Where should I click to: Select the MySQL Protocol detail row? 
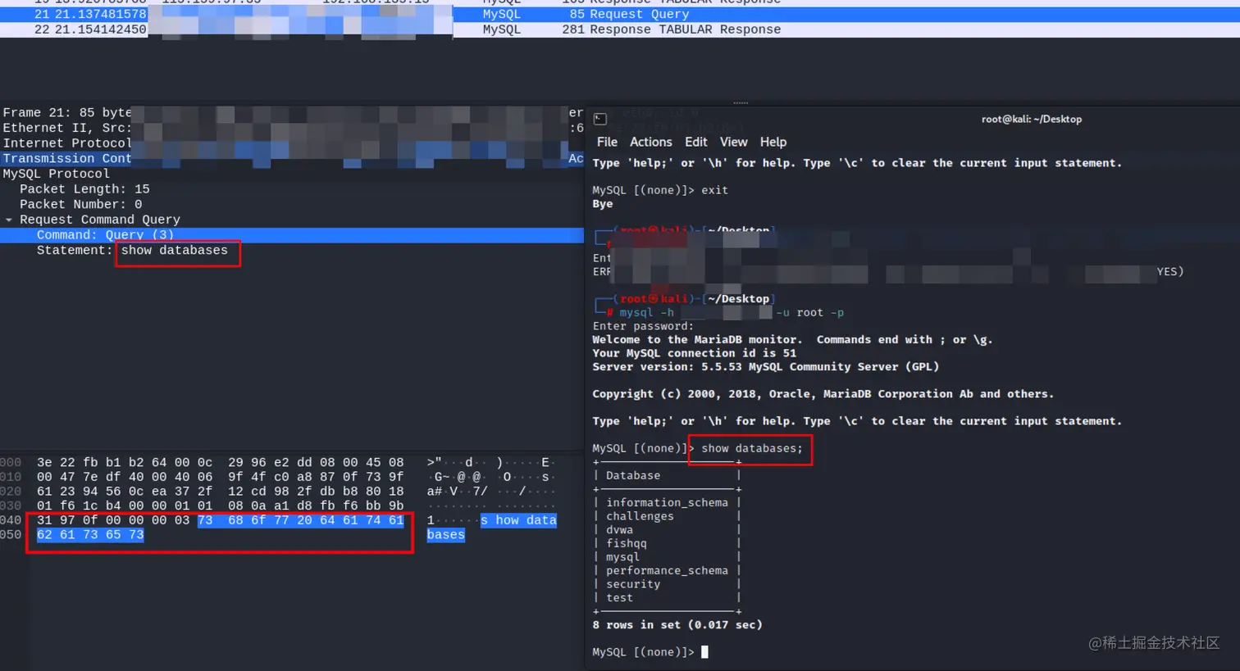tap(292, 174)
